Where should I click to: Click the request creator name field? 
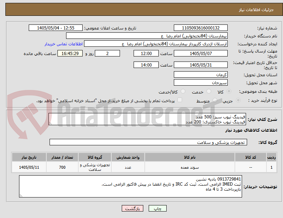(x=156, y=44)
